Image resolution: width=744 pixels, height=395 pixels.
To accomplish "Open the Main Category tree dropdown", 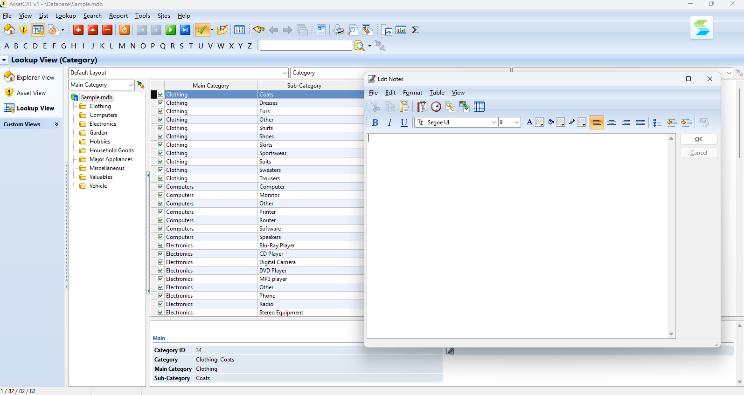I will tap(130, 85).
